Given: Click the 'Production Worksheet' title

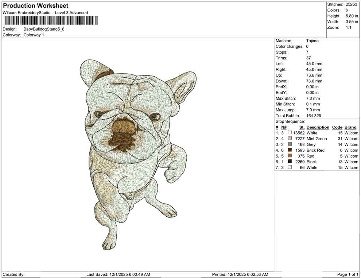Looking at the screenshot, I should [x=36, y=6].
